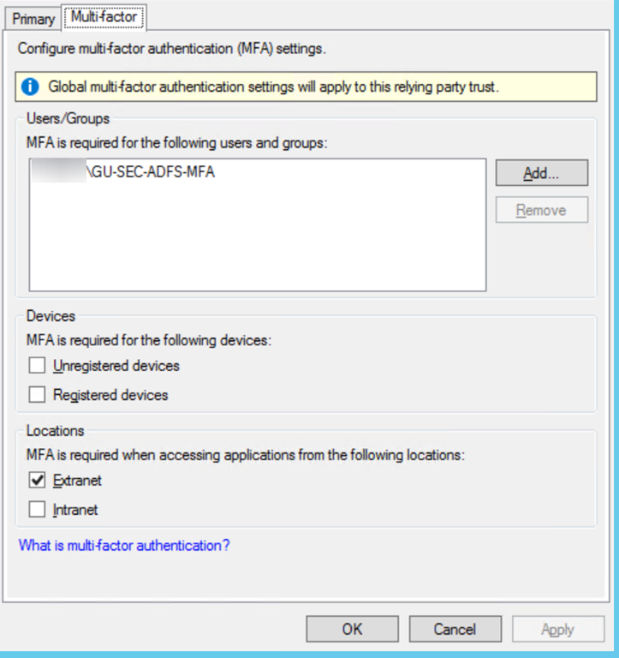
Task: Enable MFA for Unregistered devices
Action: tap(37, 366)
